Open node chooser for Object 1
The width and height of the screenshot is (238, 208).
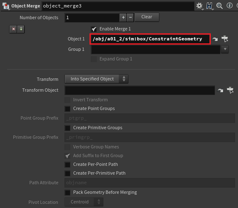tap(225, 39)
